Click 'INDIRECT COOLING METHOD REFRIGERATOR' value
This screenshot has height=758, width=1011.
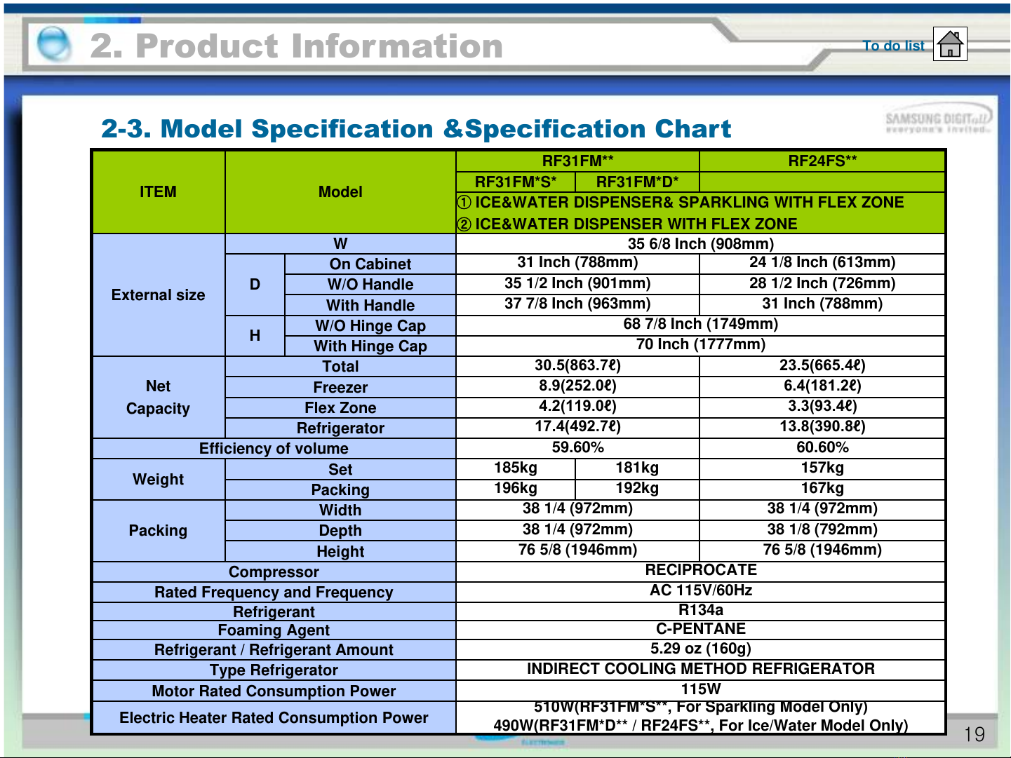click(701, 669)
